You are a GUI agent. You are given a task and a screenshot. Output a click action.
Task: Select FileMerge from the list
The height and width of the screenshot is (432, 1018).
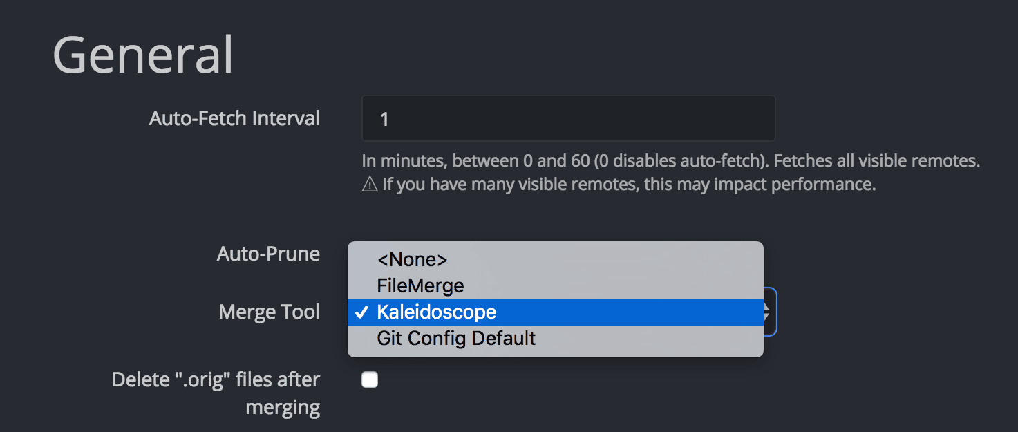coord(418,285)
